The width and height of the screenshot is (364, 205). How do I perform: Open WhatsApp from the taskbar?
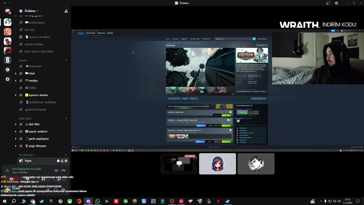click(x=98, y=201)
